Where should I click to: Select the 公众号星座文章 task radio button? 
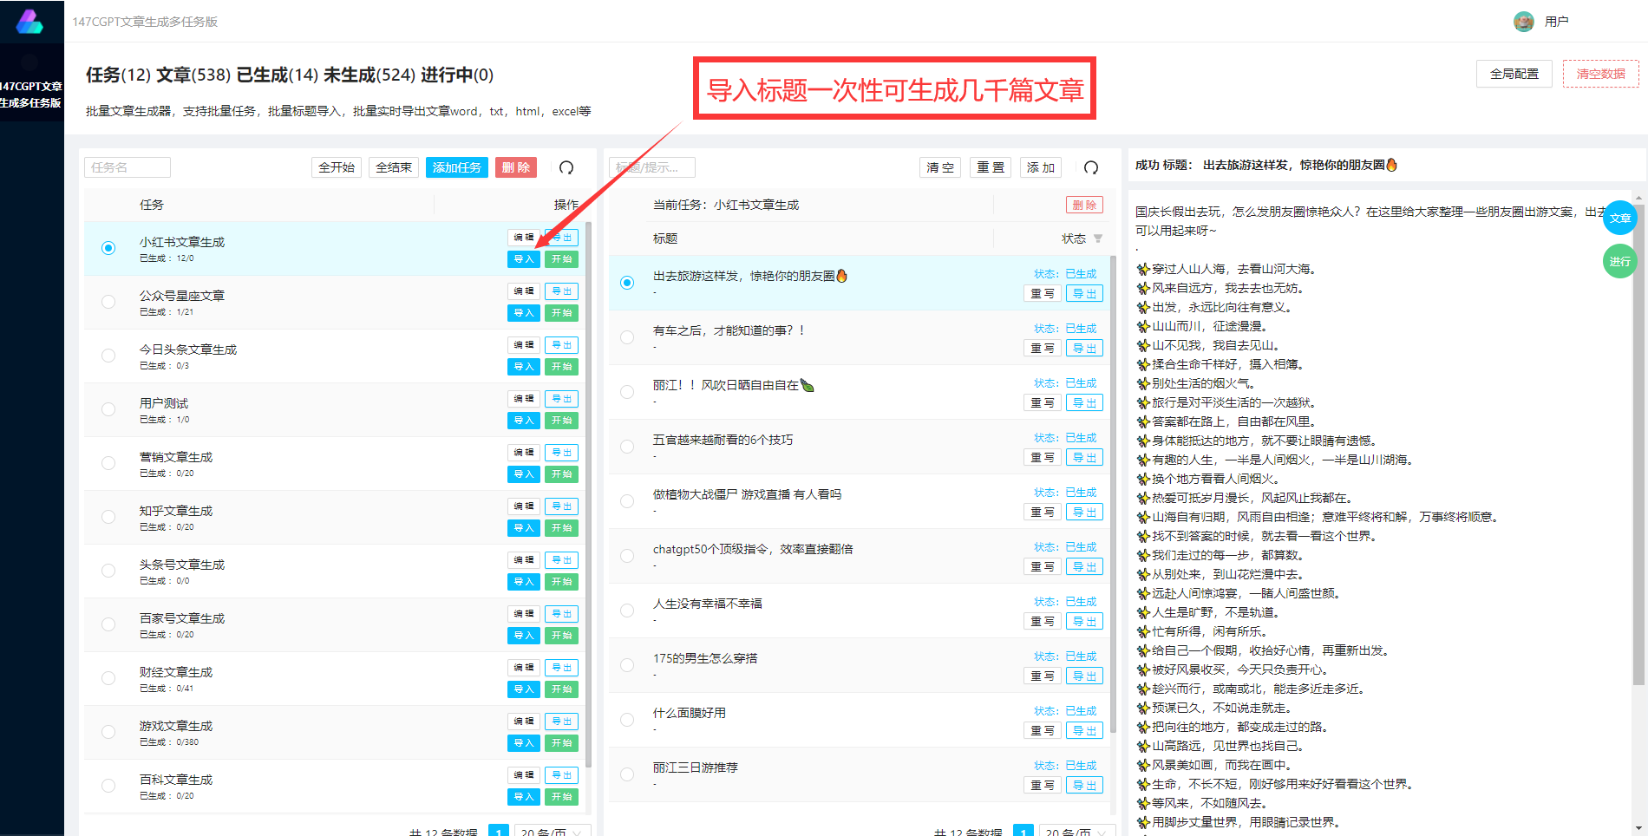click(108, 301)
